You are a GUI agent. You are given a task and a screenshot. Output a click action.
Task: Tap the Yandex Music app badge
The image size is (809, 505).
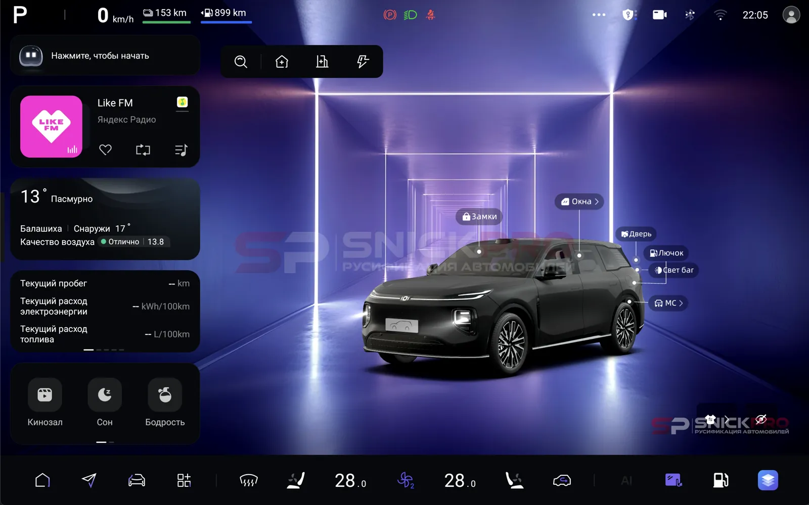click(x=182, y=102)
